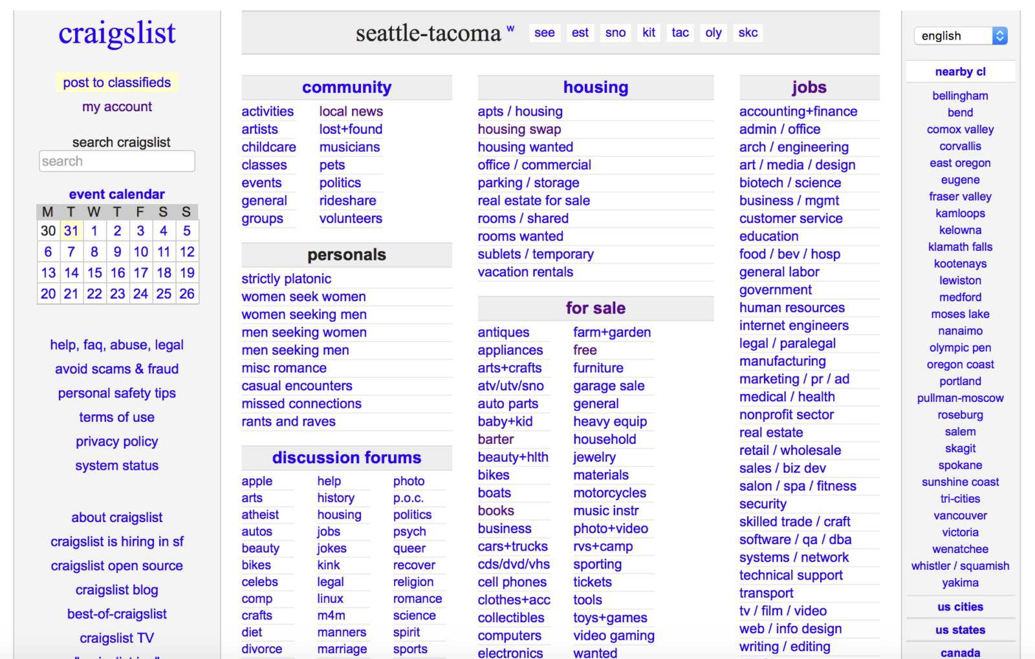Browse lost+found community posts
Image resolution: width=1035 pixels, height=659 pixels.
[x=351, y=129]
